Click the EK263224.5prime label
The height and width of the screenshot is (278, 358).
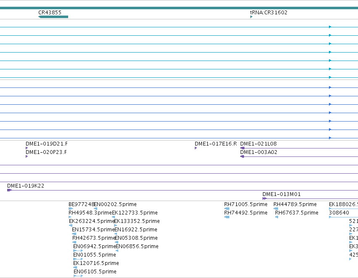pos(92,221)
